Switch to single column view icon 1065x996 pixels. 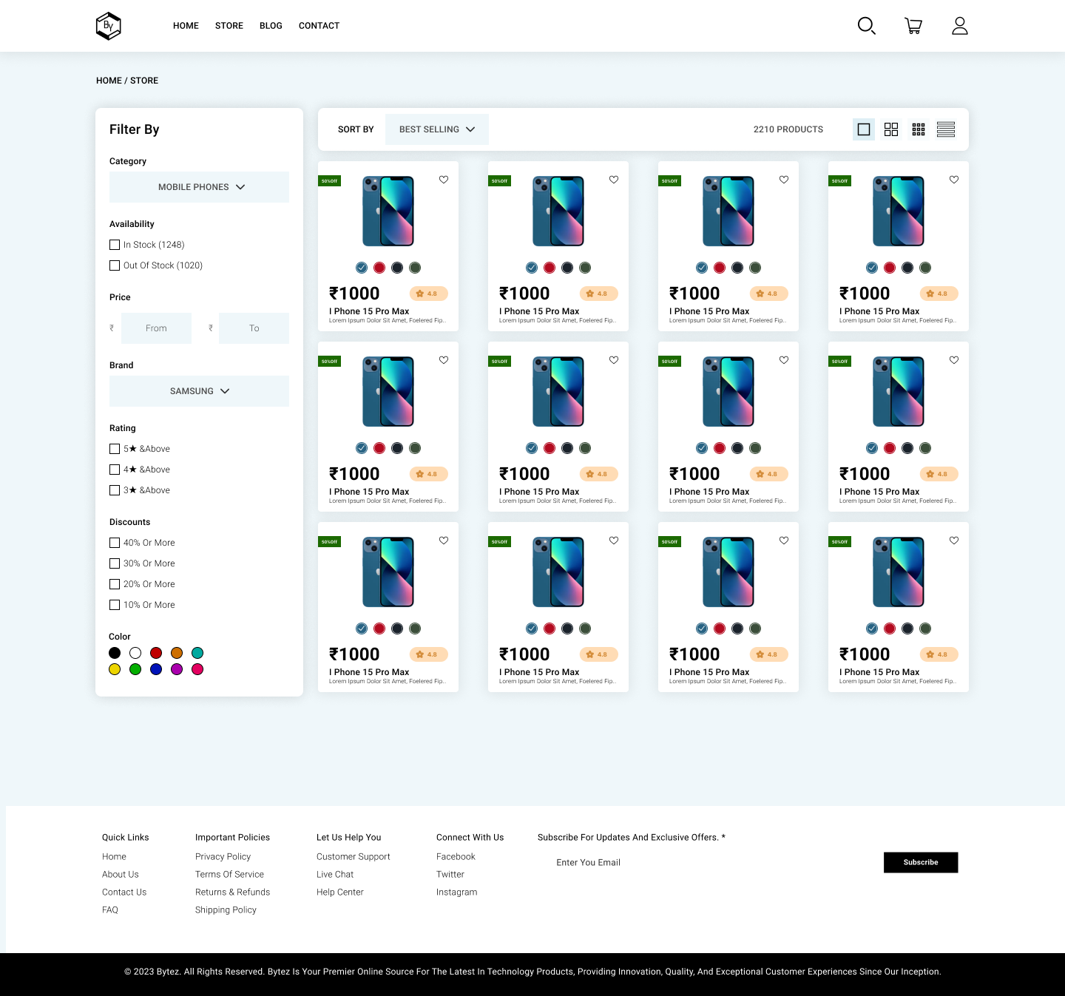coord(864,129)
